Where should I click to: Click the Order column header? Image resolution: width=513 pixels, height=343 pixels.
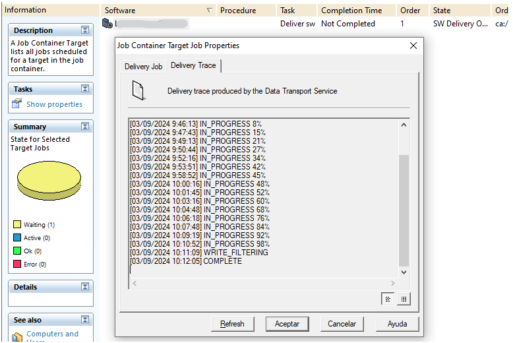(x=413, y=11)
